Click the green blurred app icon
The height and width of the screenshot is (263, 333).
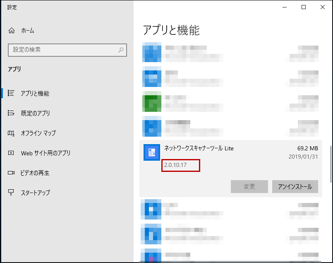pos(152,101)
